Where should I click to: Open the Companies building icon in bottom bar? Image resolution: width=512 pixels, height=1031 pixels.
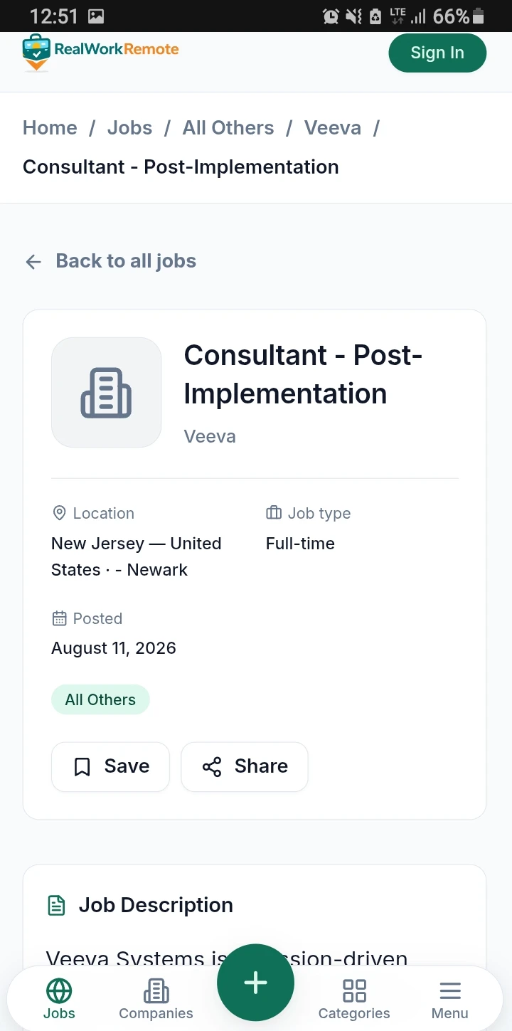coord(156,990)
